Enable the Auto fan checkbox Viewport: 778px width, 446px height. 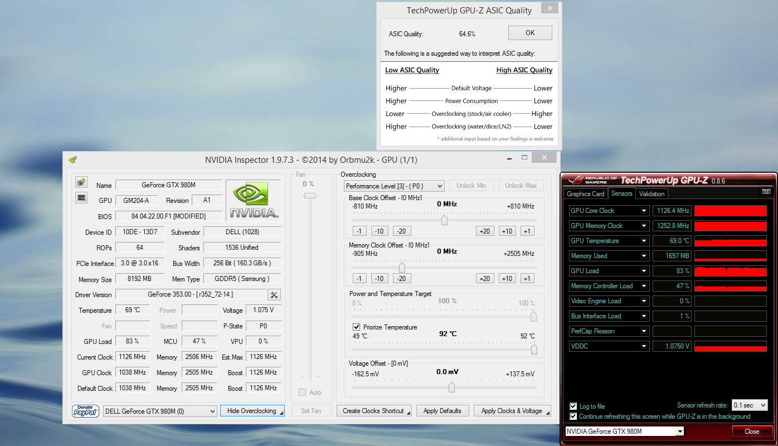pos(302,392)
